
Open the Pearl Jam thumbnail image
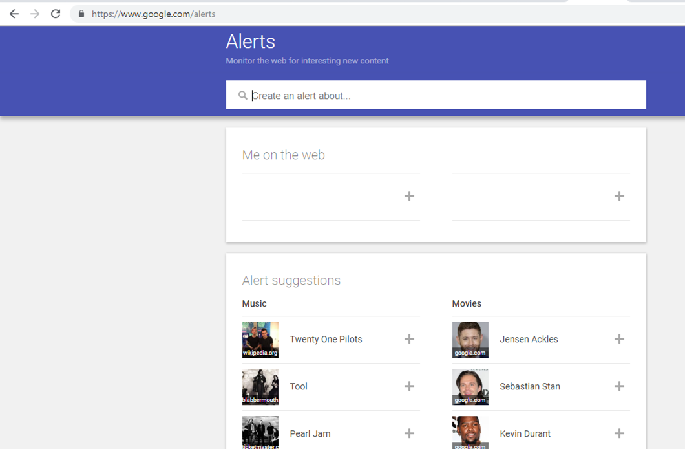coord(260,432)
